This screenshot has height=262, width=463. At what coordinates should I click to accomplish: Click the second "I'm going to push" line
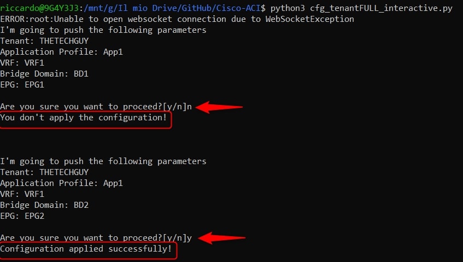pyautogui.click(x=103, y=161)
